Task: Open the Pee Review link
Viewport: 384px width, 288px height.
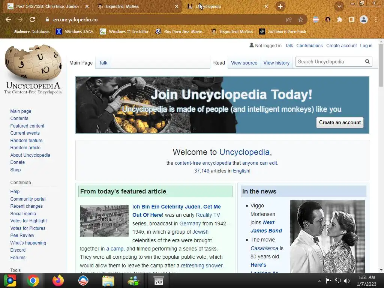Action: (22, 235)
